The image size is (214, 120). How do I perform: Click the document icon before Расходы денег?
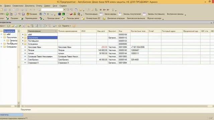click(64, 18)
